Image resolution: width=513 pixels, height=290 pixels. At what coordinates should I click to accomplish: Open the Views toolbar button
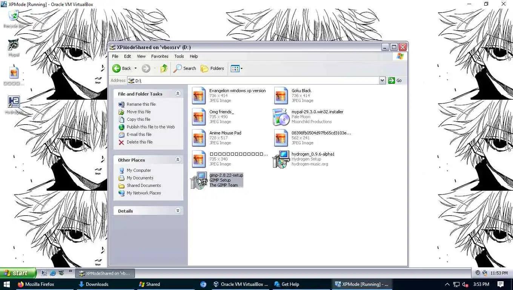(237, 68)
